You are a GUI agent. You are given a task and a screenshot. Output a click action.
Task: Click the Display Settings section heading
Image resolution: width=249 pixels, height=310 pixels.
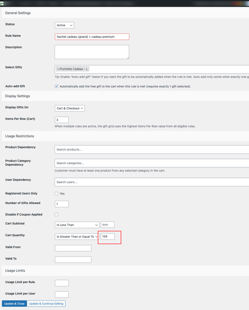tap(17, 96)
